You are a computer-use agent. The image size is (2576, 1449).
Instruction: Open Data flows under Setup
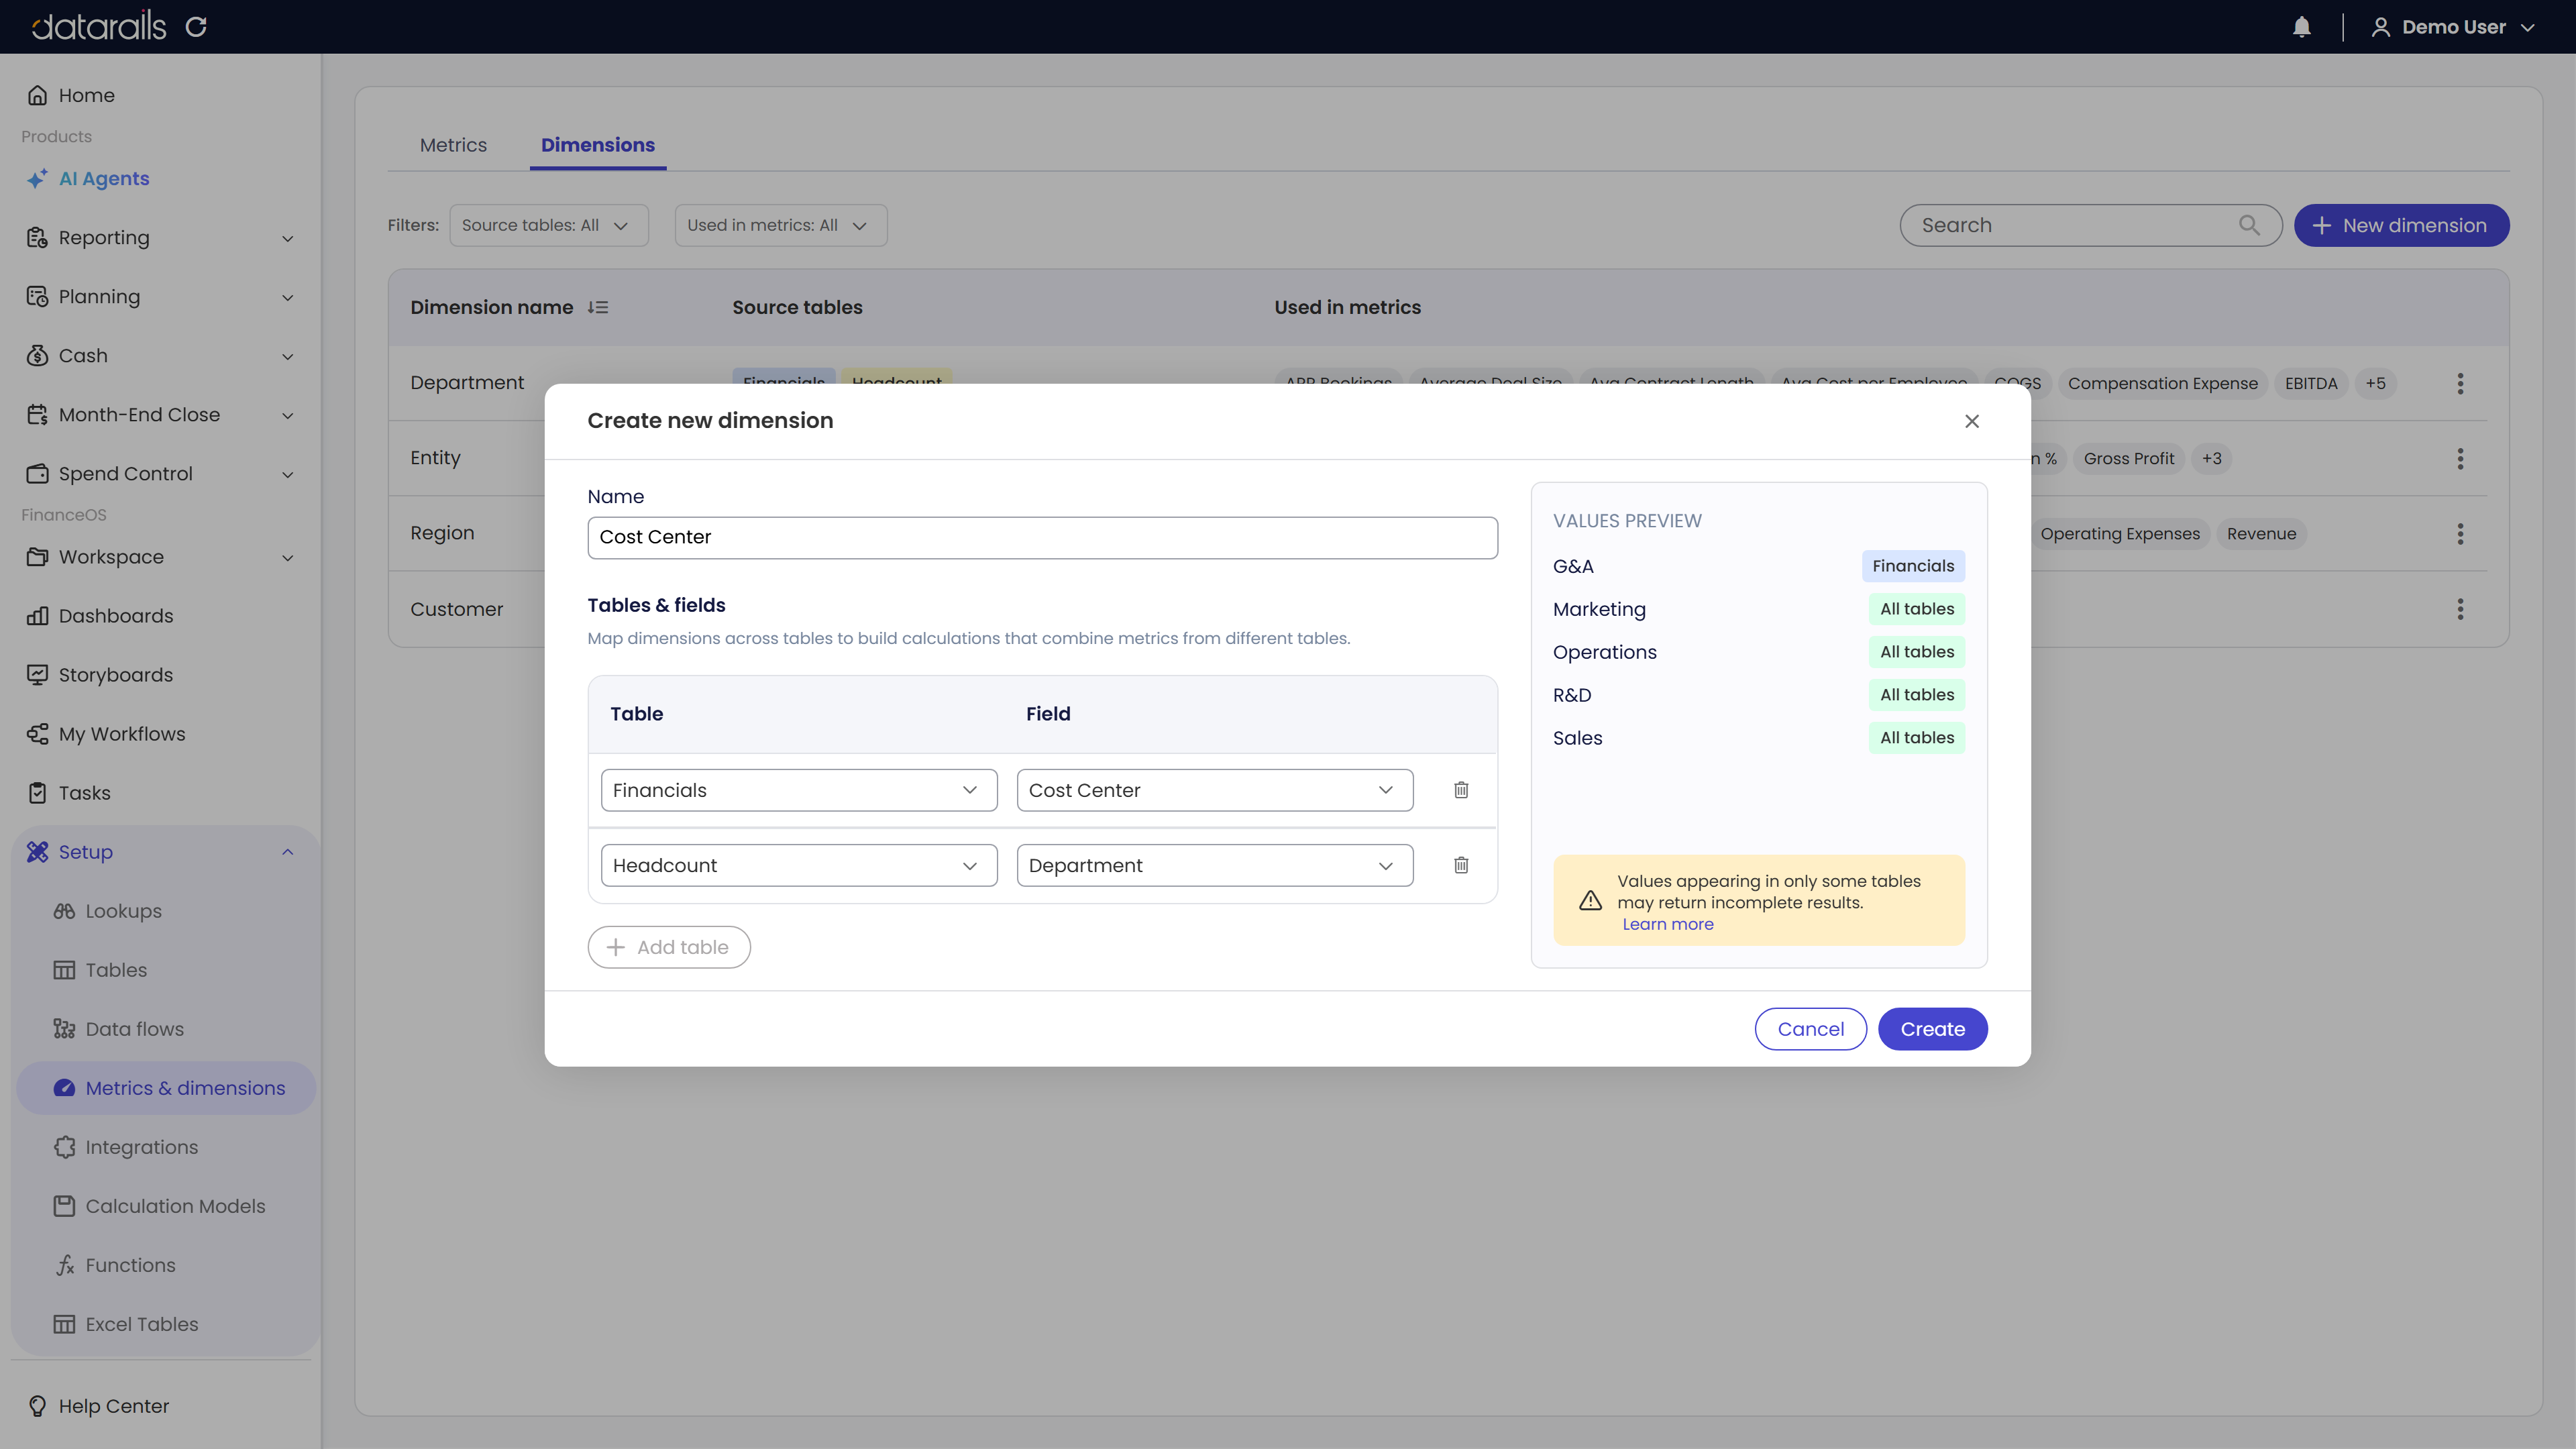tap(135, 1029)
